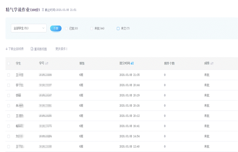Click the document icon for 重阅客观题
Screen dimensions: 238x152
point(32,49)
